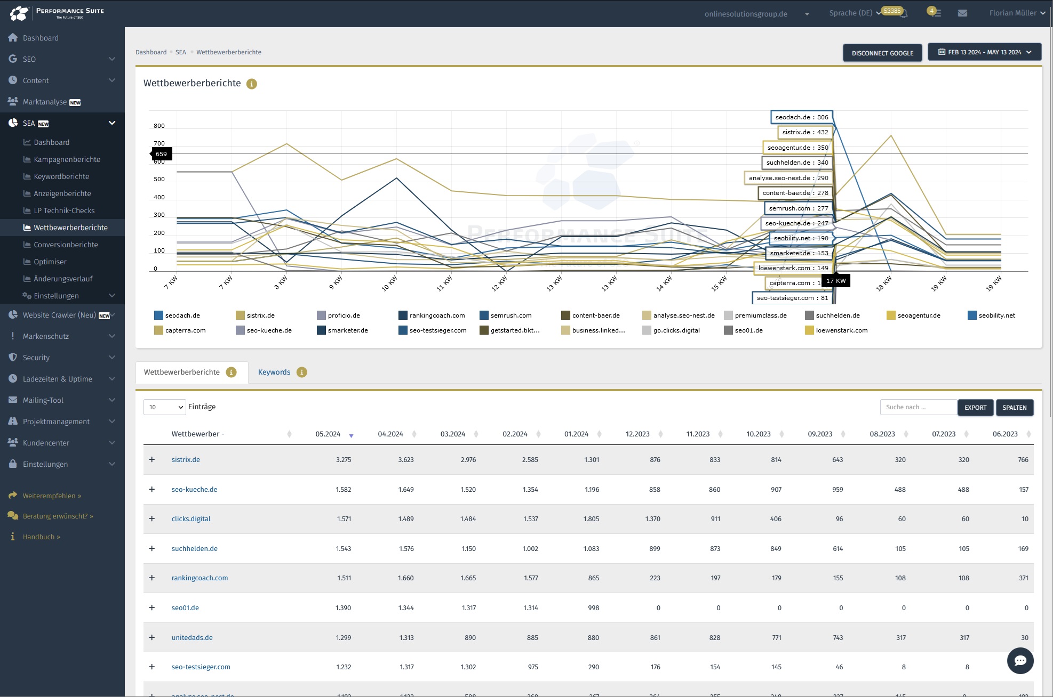Viewport: 1053px width, 697px height.
Task: Toggle capterra.com series in chart legend
Action: click(180, 330)
